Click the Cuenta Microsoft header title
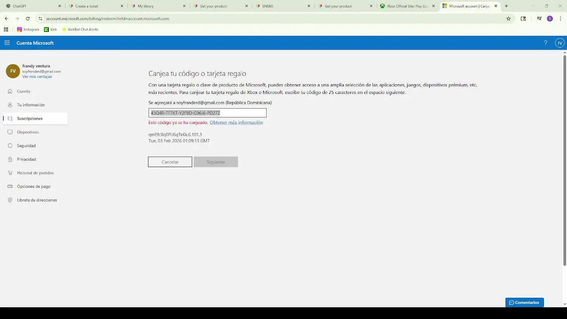Image resolution: width=567 pixels, height=319 pixels. pyautogui.click(x=35, y=43)
